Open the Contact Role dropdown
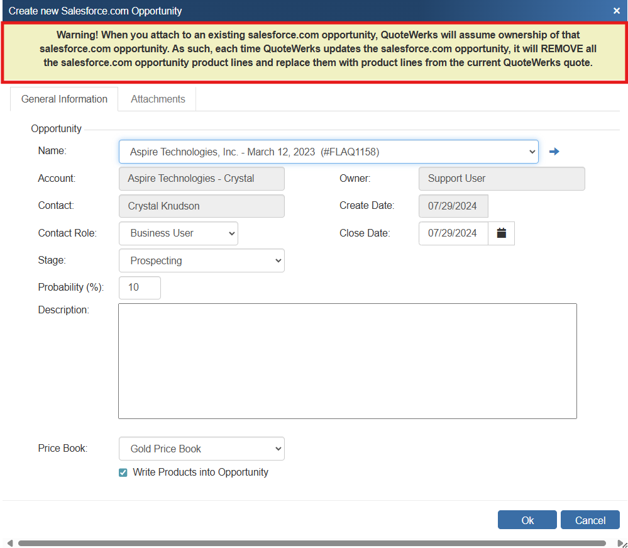The image size is (628, 548). [179, 233]
